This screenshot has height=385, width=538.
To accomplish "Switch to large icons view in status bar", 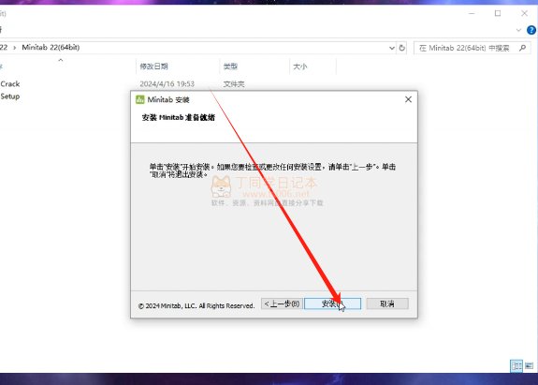I will click(529, 365).
